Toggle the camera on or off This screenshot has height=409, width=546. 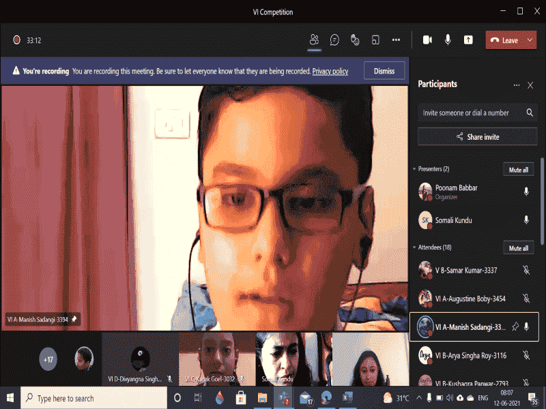pos(427,40)
